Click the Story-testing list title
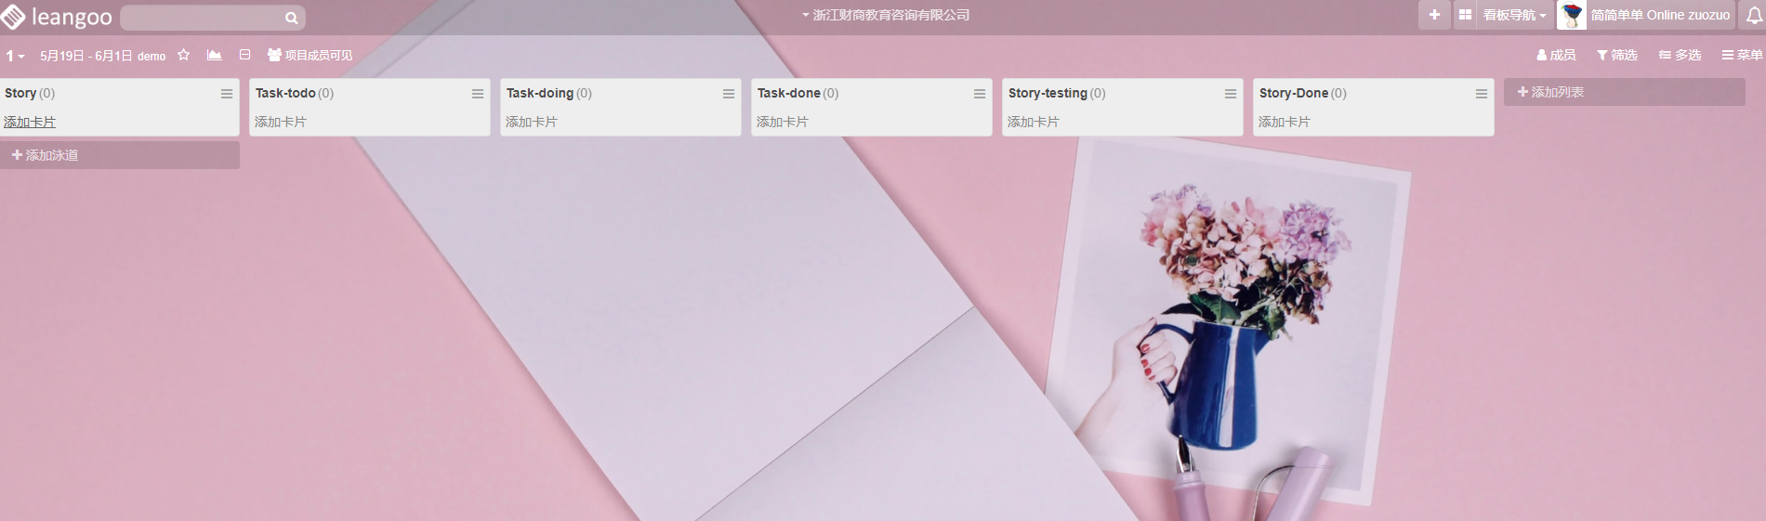The image size is (1766, 521). [x=1048, y=93]
